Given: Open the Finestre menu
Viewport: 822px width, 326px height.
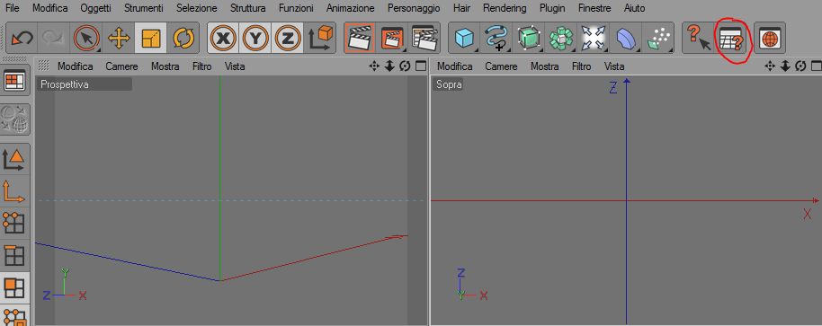Looking at the screenshot, I should (x=594, y=8).
